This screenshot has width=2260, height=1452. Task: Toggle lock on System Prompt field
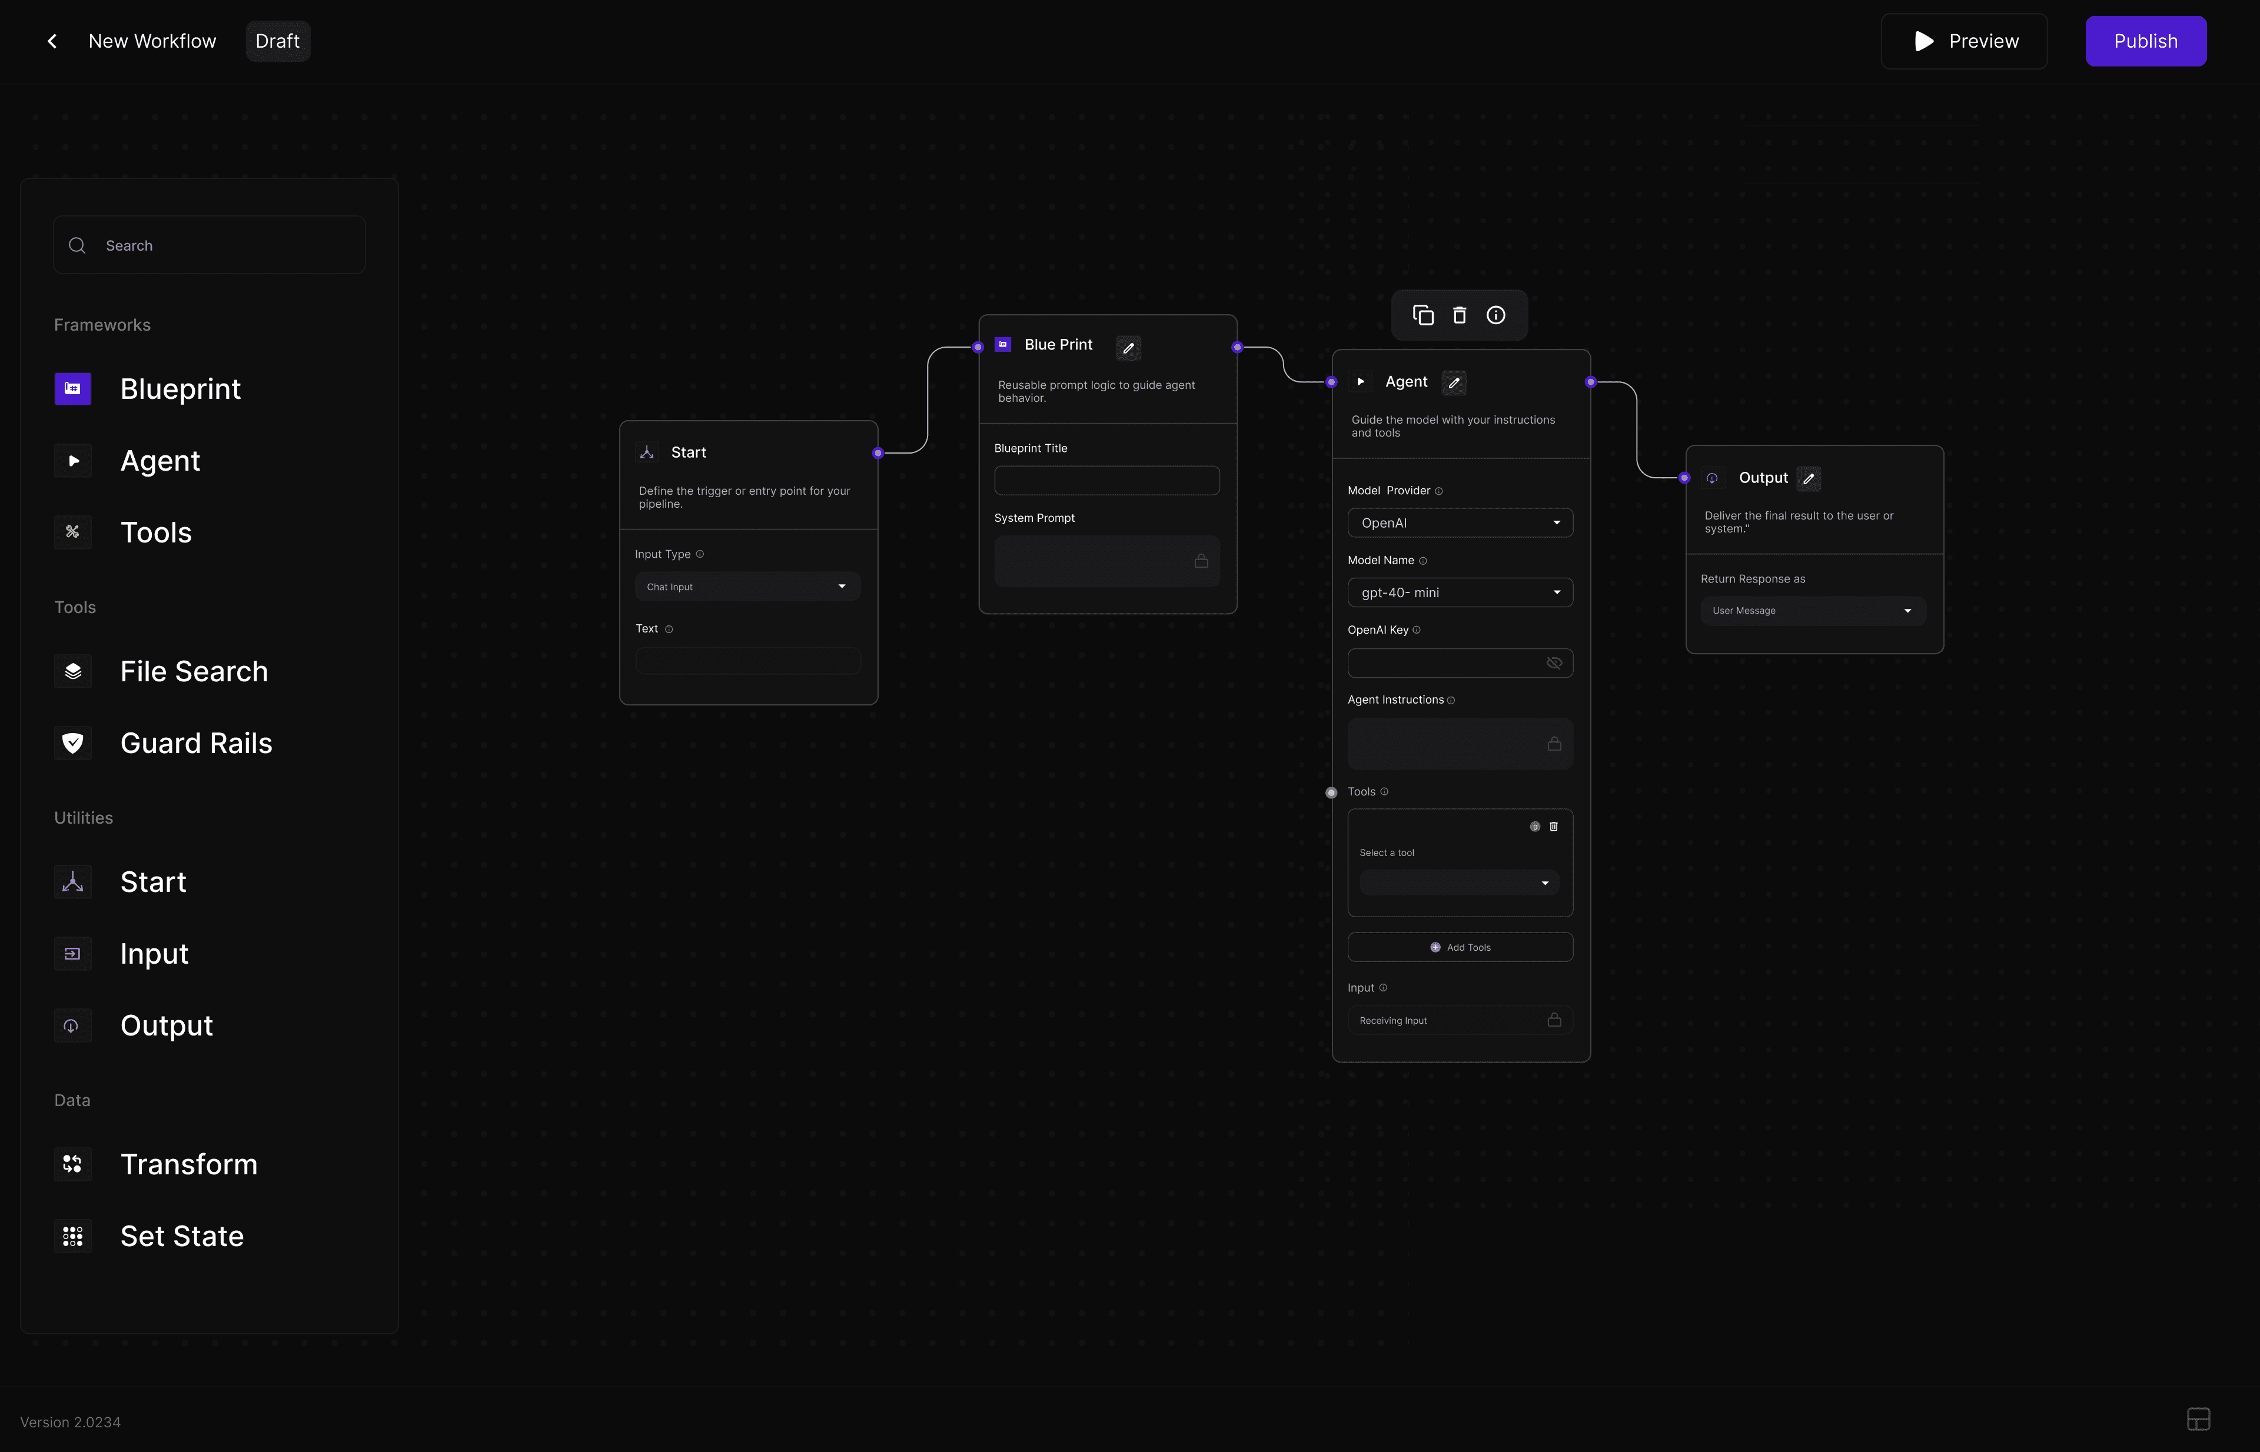point(1201,561)
